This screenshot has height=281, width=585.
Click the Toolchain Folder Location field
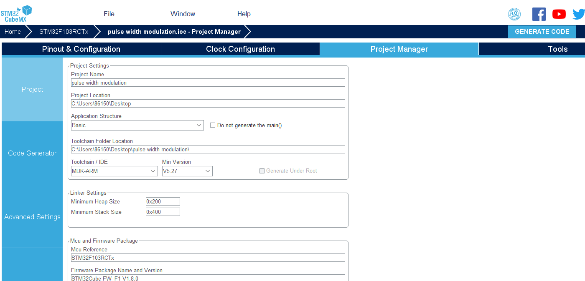[208, 149]
